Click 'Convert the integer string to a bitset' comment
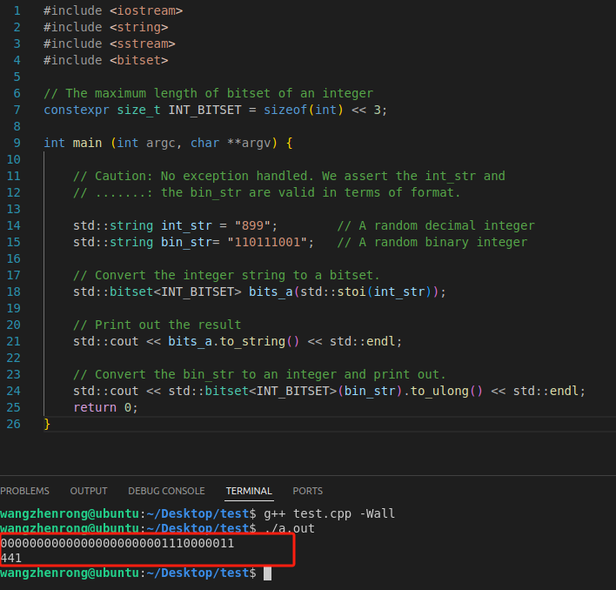Image resolution: width=616 pixels, height=590 pixels. [226, 275]
